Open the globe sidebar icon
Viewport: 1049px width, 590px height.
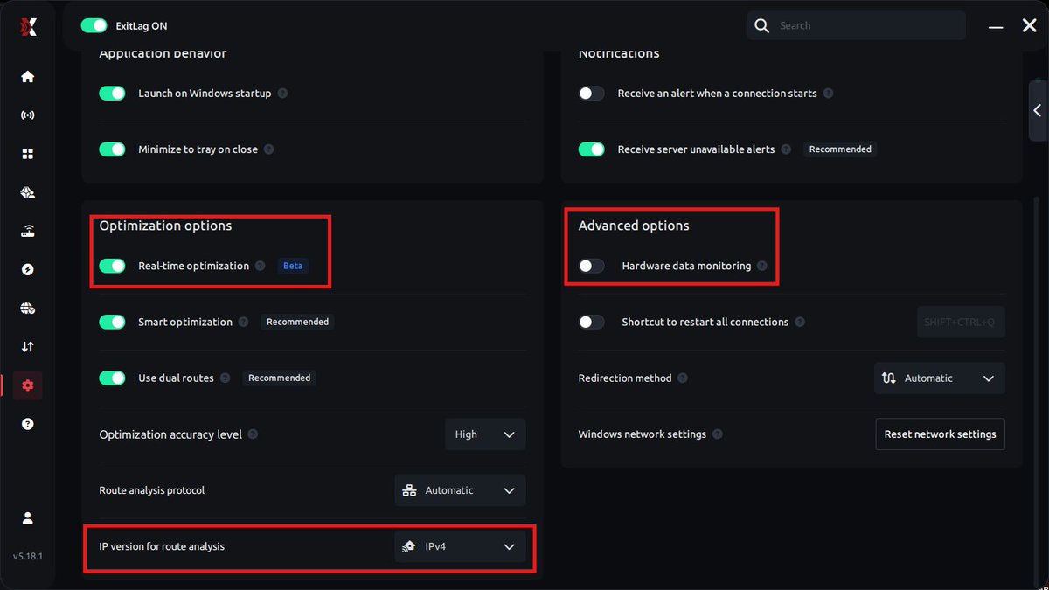(x=27, y=309)
